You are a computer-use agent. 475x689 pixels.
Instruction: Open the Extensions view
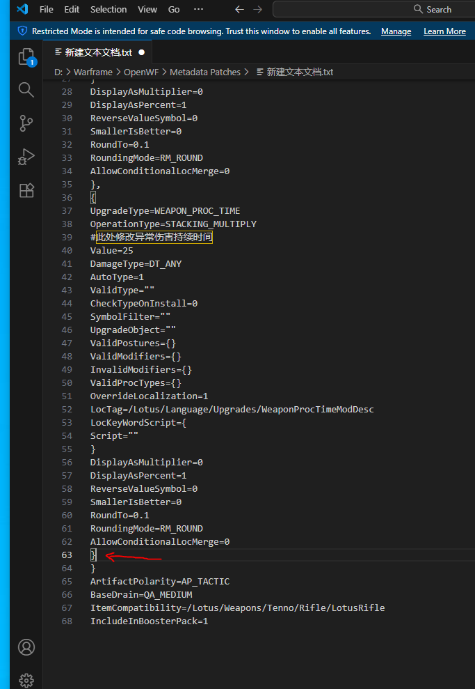pos(26,190)
